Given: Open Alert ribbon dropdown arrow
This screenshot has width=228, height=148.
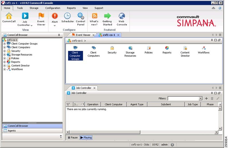Looking at the screenshot, I should click(x=55, y=25).
